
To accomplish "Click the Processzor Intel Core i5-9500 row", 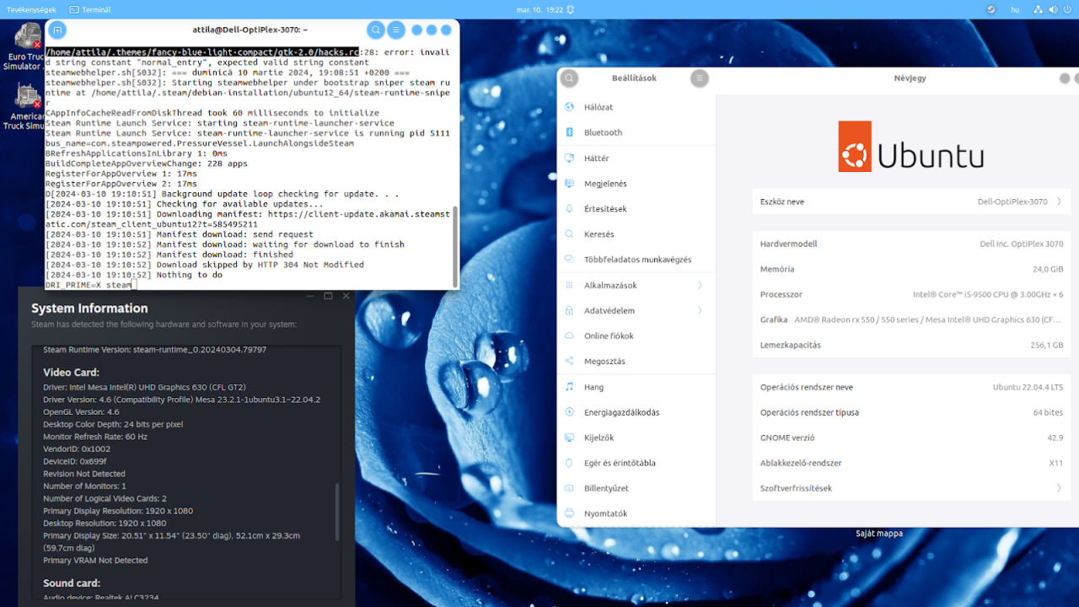I will tap(911, 294).
